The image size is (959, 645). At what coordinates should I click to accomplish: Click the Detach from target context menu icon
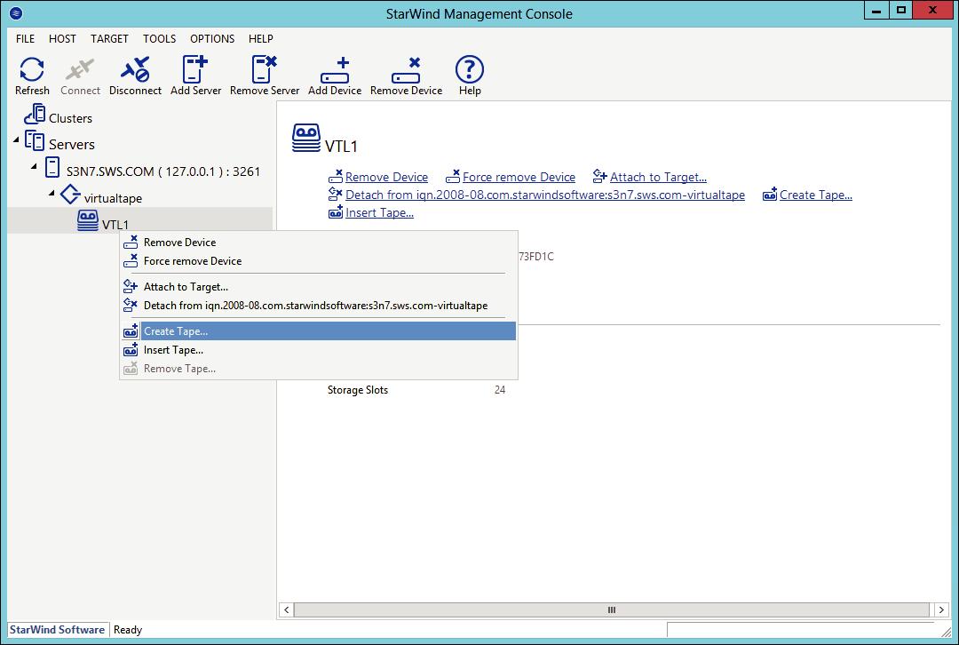point(131,305)
